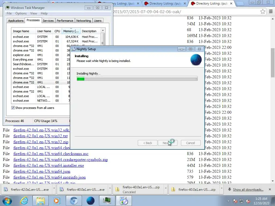Close the Chrome downloads bar

coord(270,189)
